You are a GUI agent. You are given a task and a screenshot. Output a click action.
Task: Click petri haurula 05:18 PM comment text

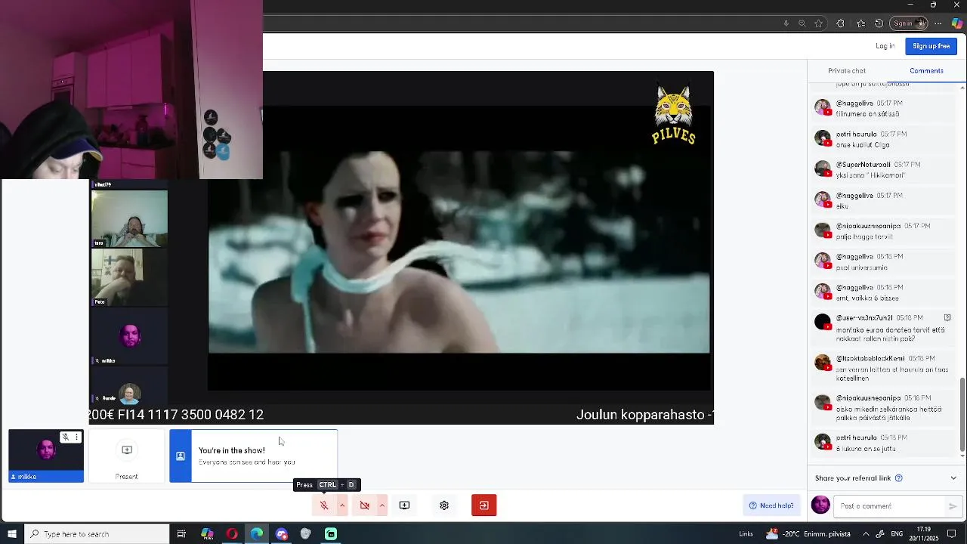(x=865, y=449)
